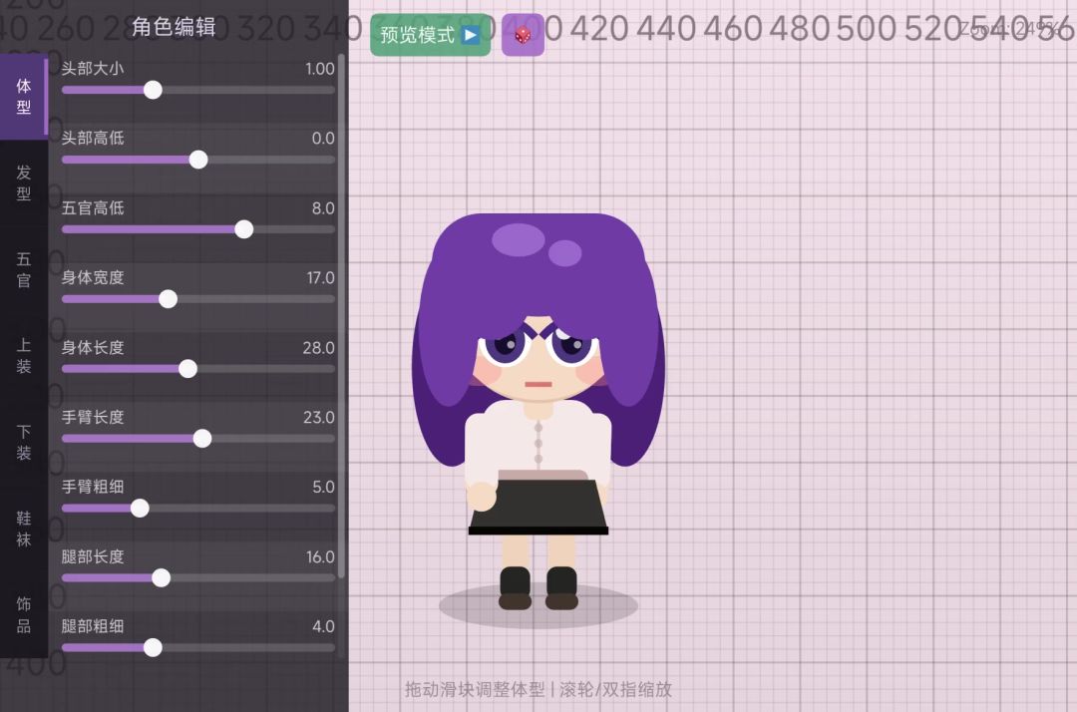
Task: Open the 上装 top clothing tab
Action: click(x=24, y=356)
